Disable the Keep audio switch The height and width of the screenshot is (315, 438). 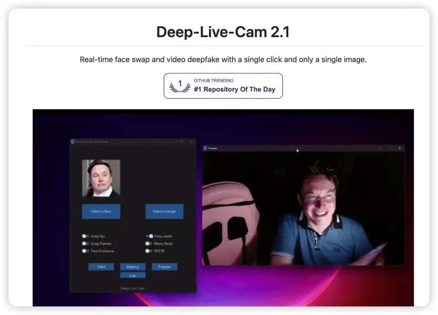tap(149, 236)
